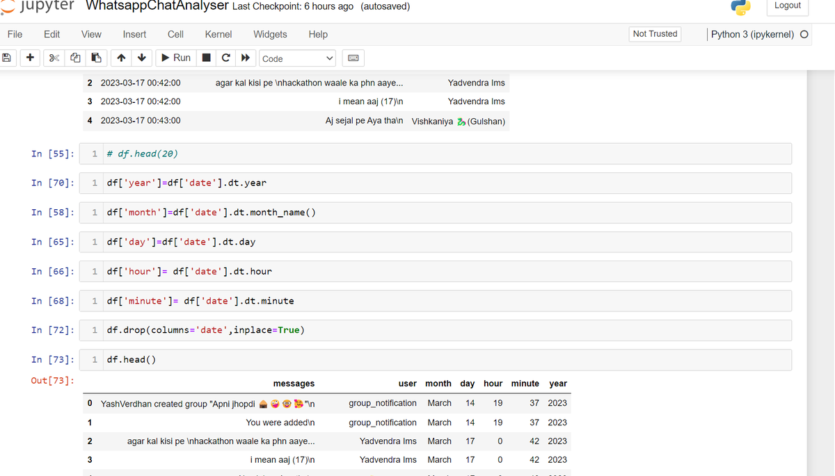Select cell assigning df['minute']

coord(437,301)
